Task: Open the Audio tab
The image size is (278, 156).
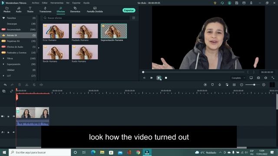Action: 19,10
